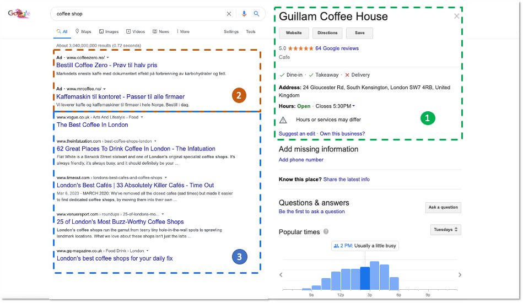Image resolution: width=523 pixels, height=303 pixels.
Task: Open ad Bestill Coffee Zero - Prøv til halv pris
Action: pyautogui.click(x=107, y=66)
